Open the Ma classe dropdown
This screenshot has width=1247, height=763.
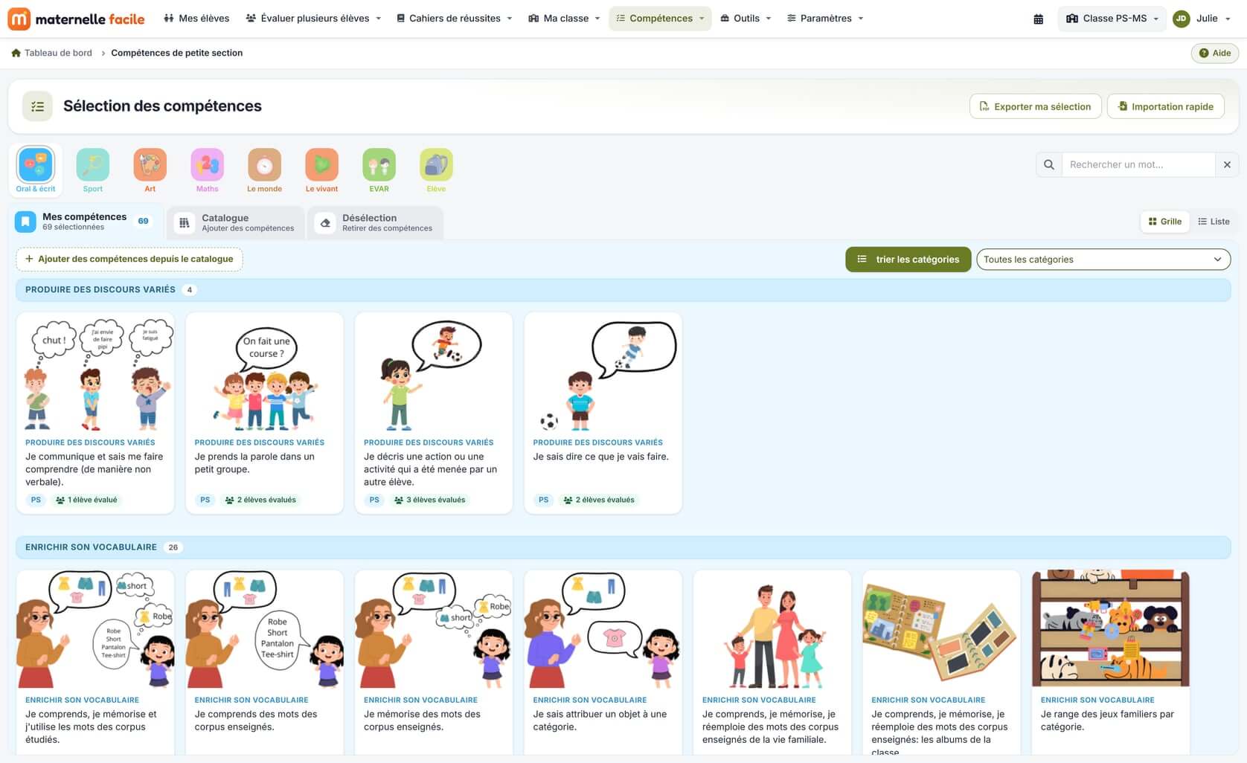click(564, 19)
